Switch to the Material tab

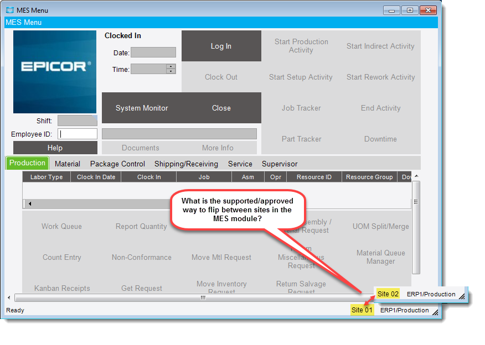click(x=68, y=164)
